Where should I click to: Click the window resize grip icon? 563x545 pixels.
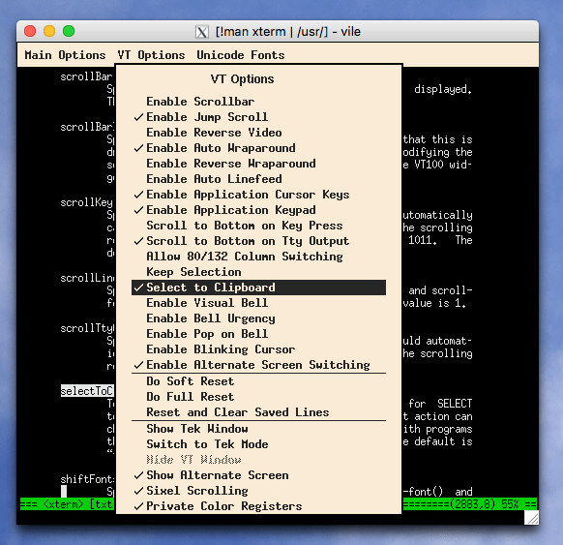531,518
